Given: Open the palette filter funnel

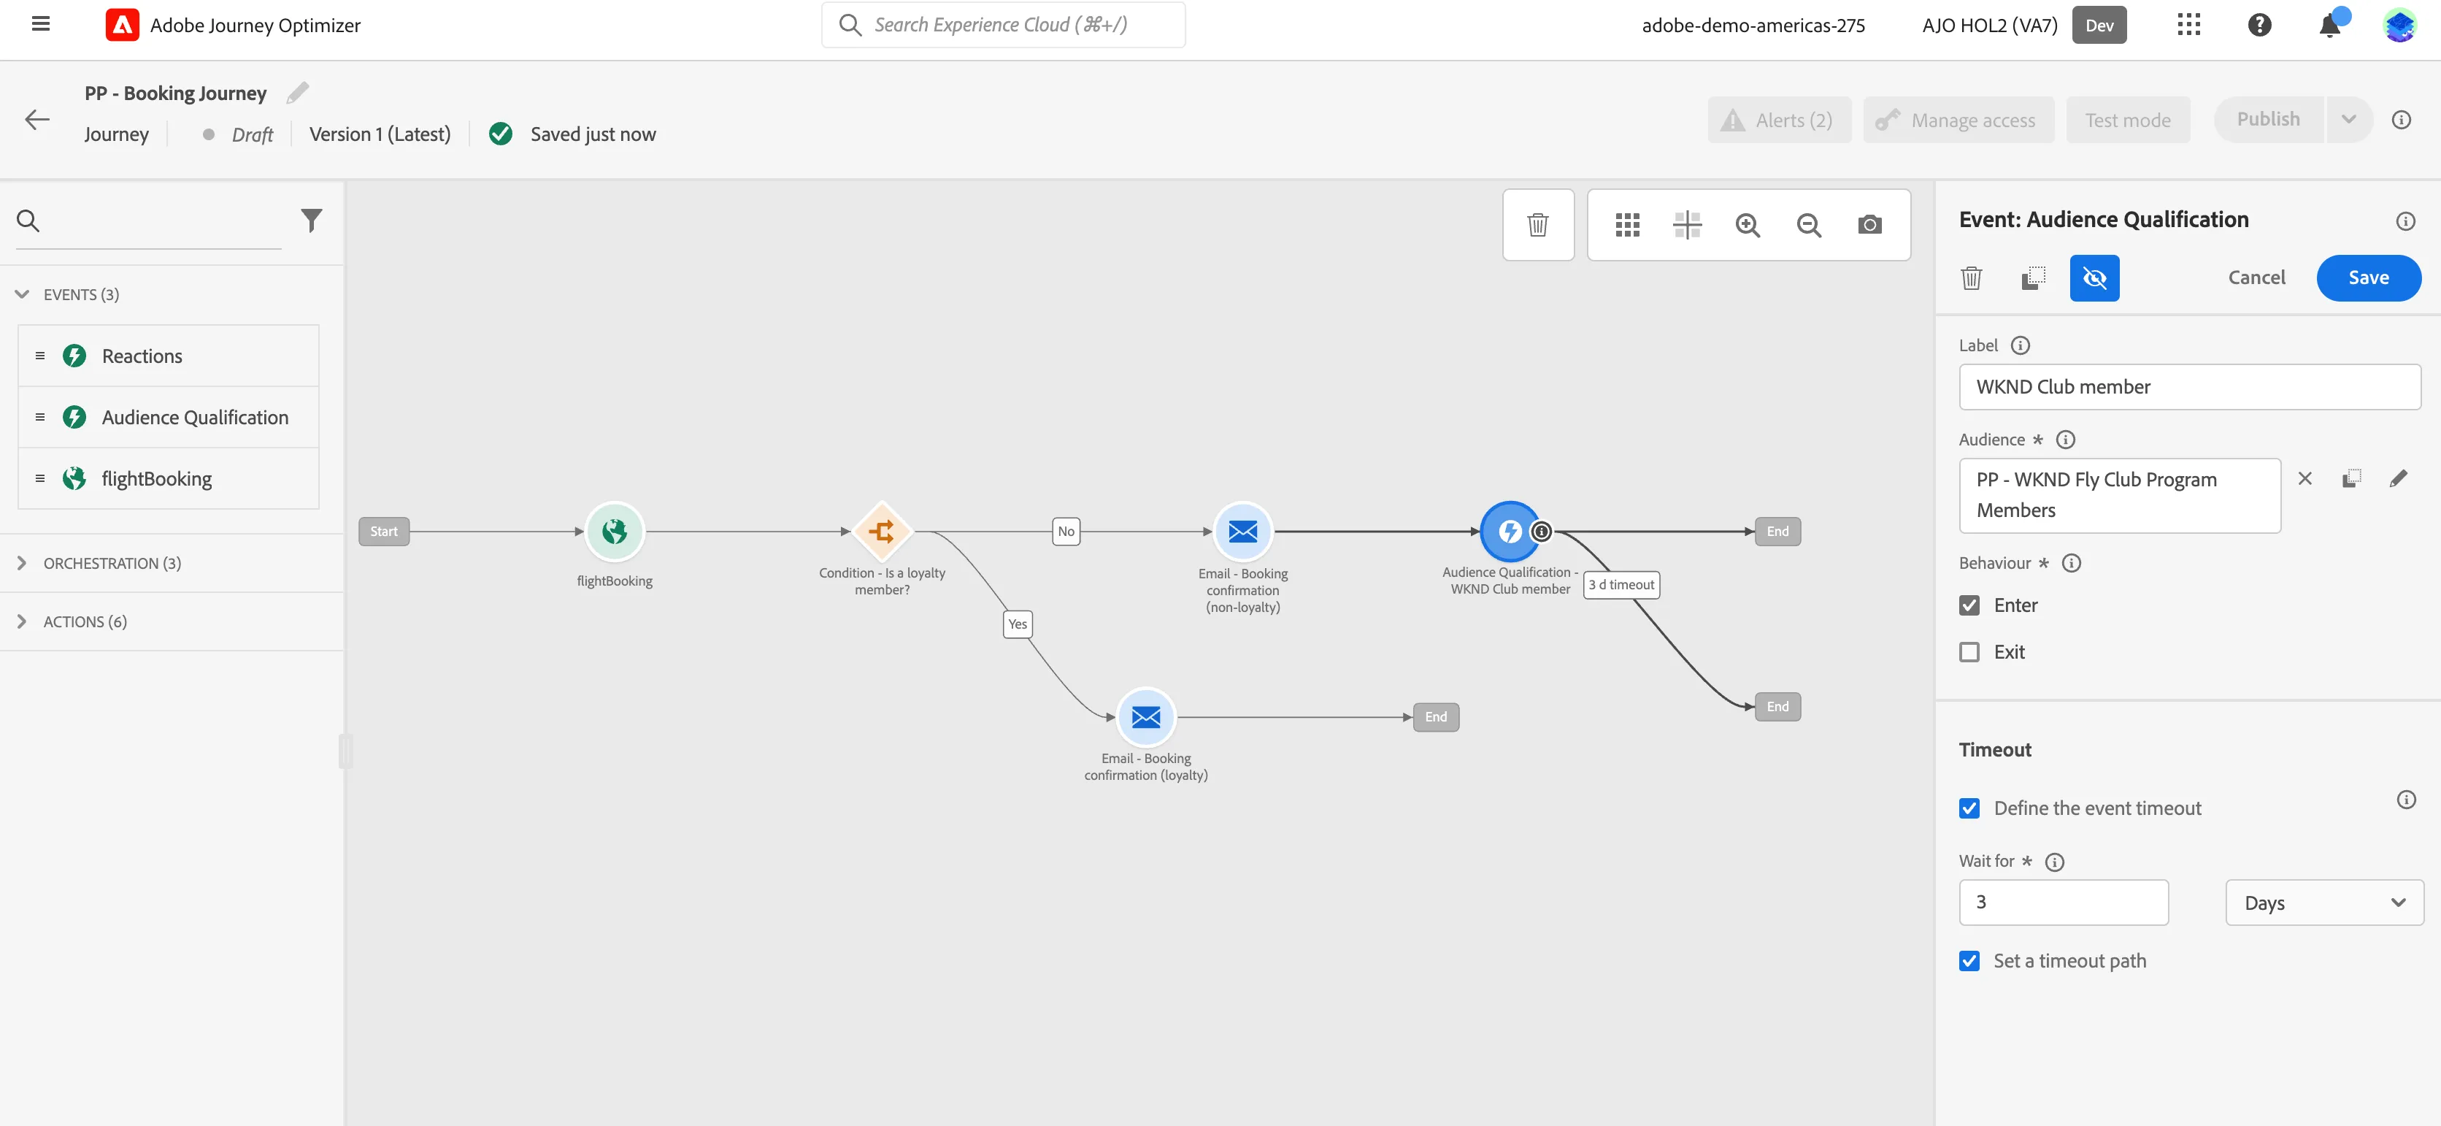Looking at the screenshot, I should [x=311, y=221].
